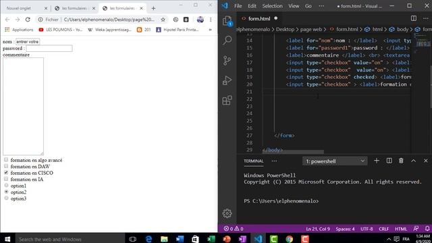The image size is (432, 243).
Task: Click the nom text input field
Action: pyautogui.click(x=28, y=42)
